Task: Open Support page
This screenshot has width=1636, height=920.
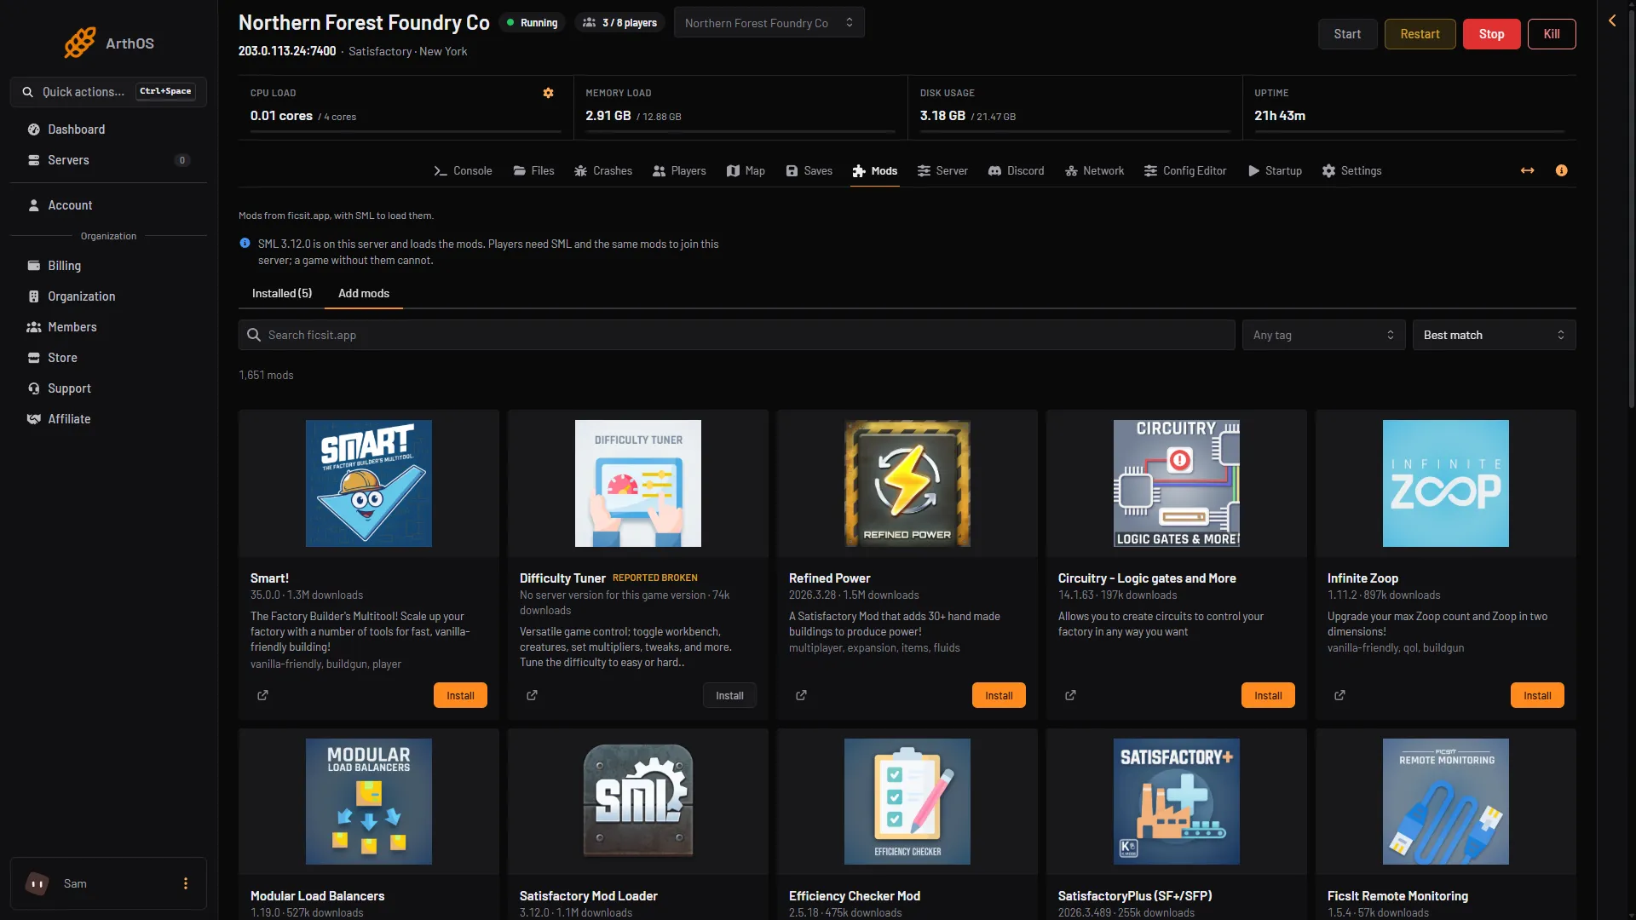Action: tap(108, 388)
